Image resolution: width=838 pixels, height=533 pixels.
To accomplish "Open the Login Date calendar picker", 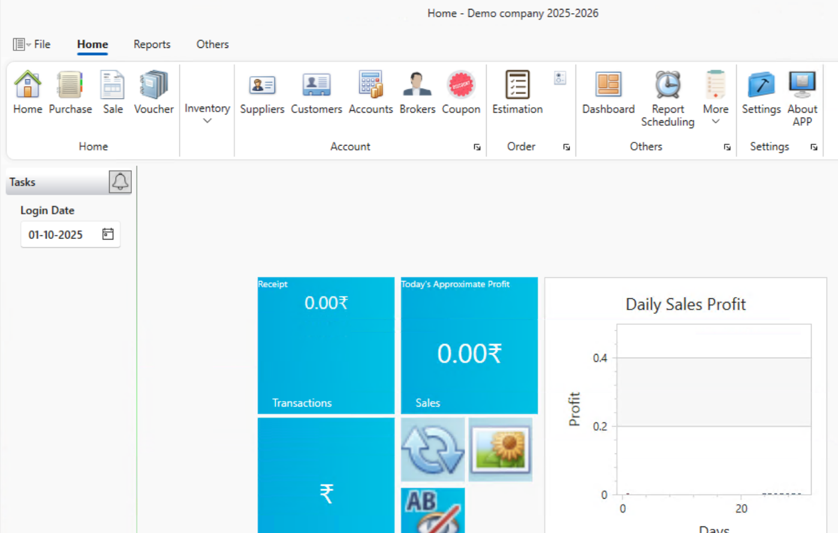I will click(107, 234).
